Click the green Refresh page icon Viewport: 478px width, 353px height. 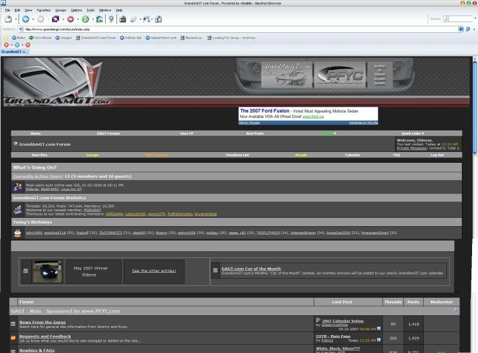point(85,19)
